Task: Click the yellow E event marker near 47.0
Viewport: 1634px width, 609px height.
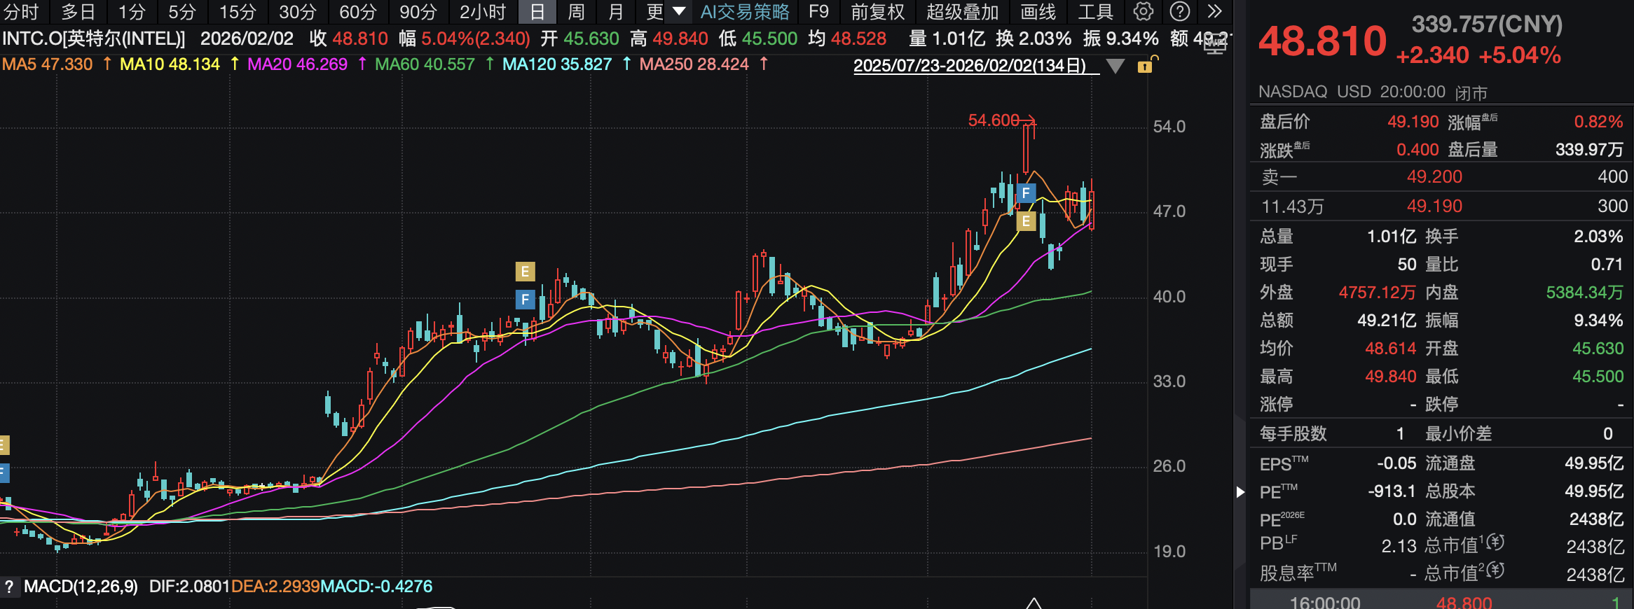Action: [x=1026, y=222]
